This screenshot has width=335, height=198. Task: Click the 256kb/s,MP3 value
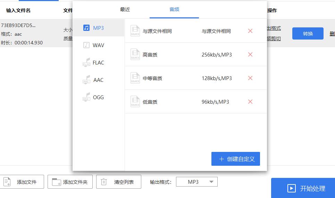pos(217,55)
